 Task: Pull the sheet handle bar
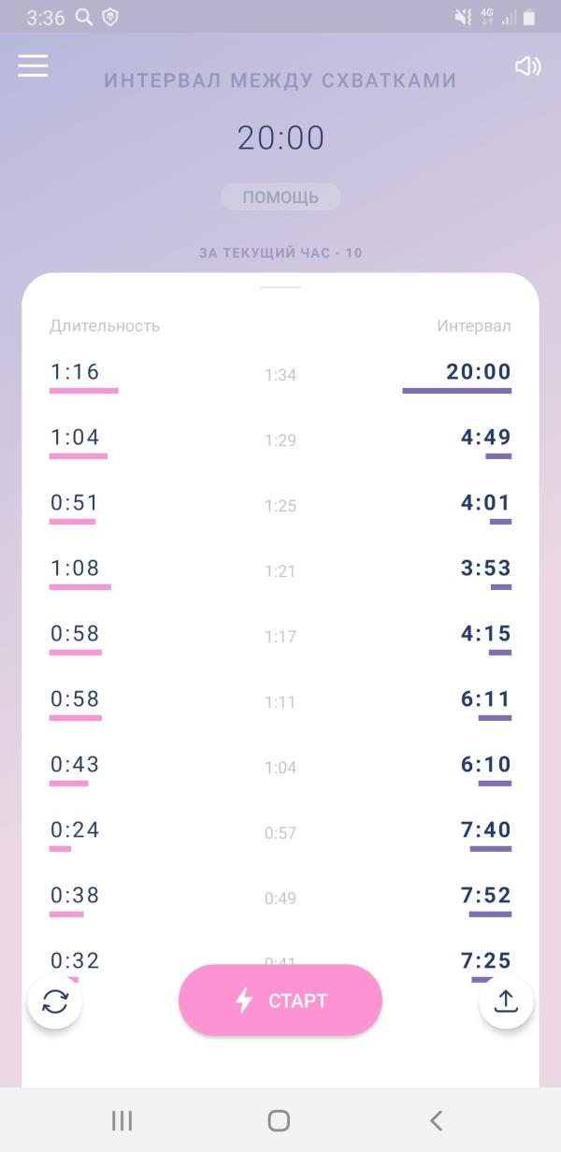(280, 287)
